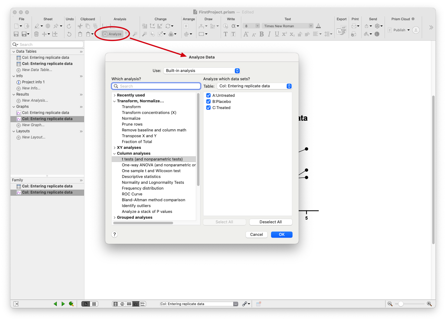Click the text color underlined A icon

point(318,26)
